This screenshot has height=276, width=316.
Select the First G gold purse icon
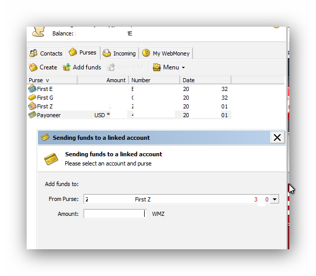point(32,98)
